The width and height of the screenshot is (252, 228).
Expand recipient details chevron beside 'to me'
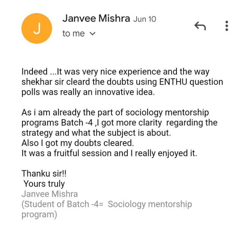[x=92, y=34]
